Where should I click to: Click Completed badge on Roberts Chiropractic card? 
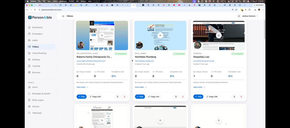[121, 54]
